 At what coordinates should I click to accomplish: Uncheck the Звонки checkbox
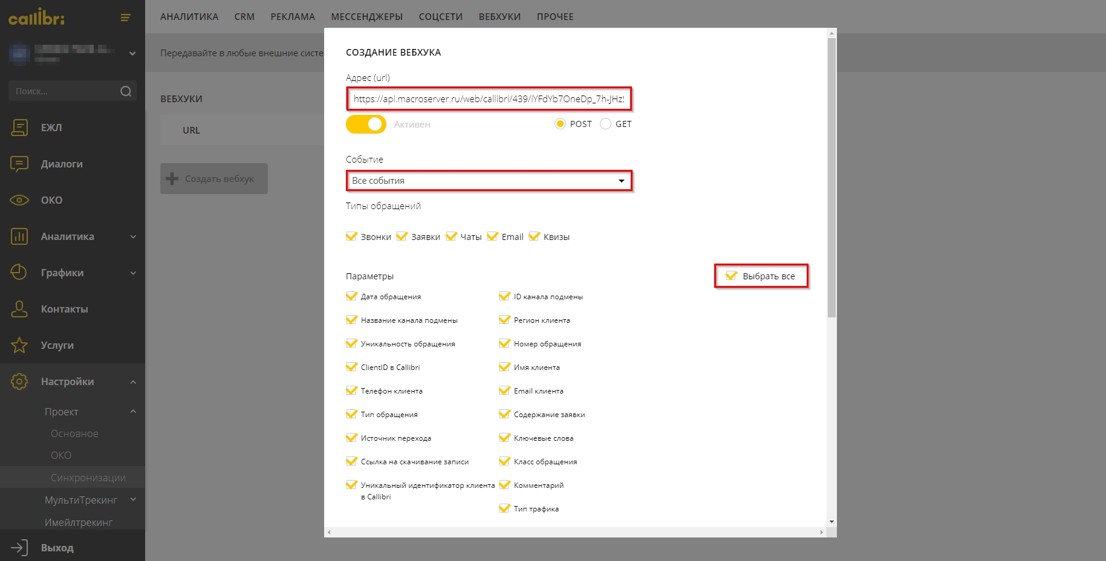point(351,236)
